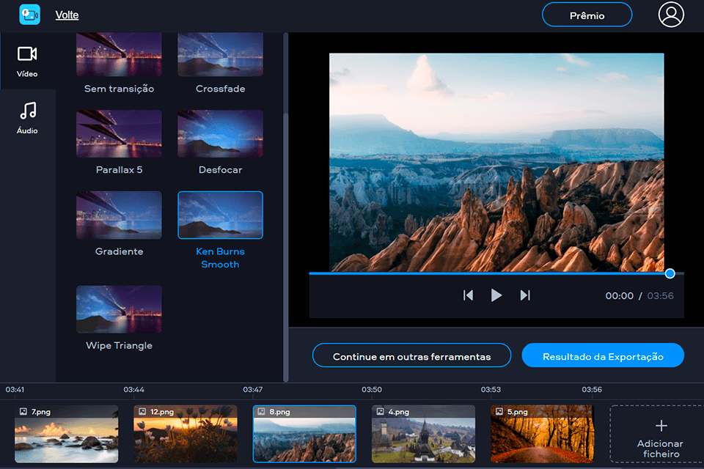Screen dimensions: 704x469
Task: Play the video preview
Action: (496, 295)
